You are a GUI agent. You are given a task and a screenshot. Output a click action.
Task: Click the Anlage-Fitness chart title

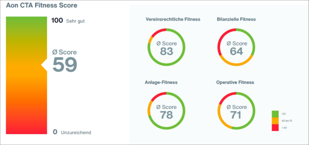point(161,82)
